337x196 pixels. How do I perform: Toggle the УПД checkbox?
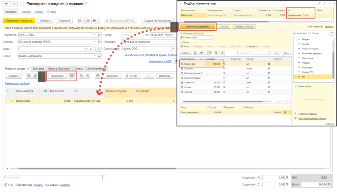coord(5,185)
